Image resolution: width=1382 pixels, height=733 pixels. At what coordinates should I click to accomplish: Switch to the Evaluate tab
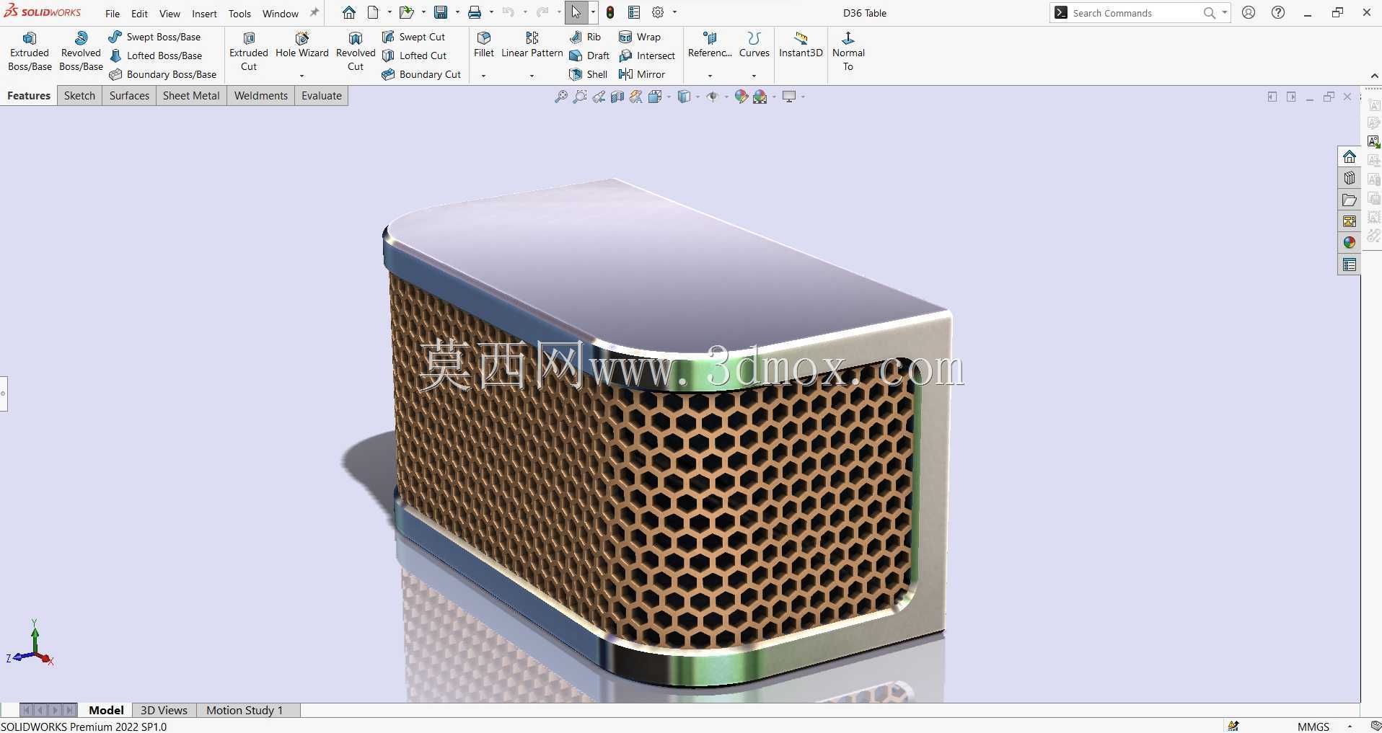322,96
